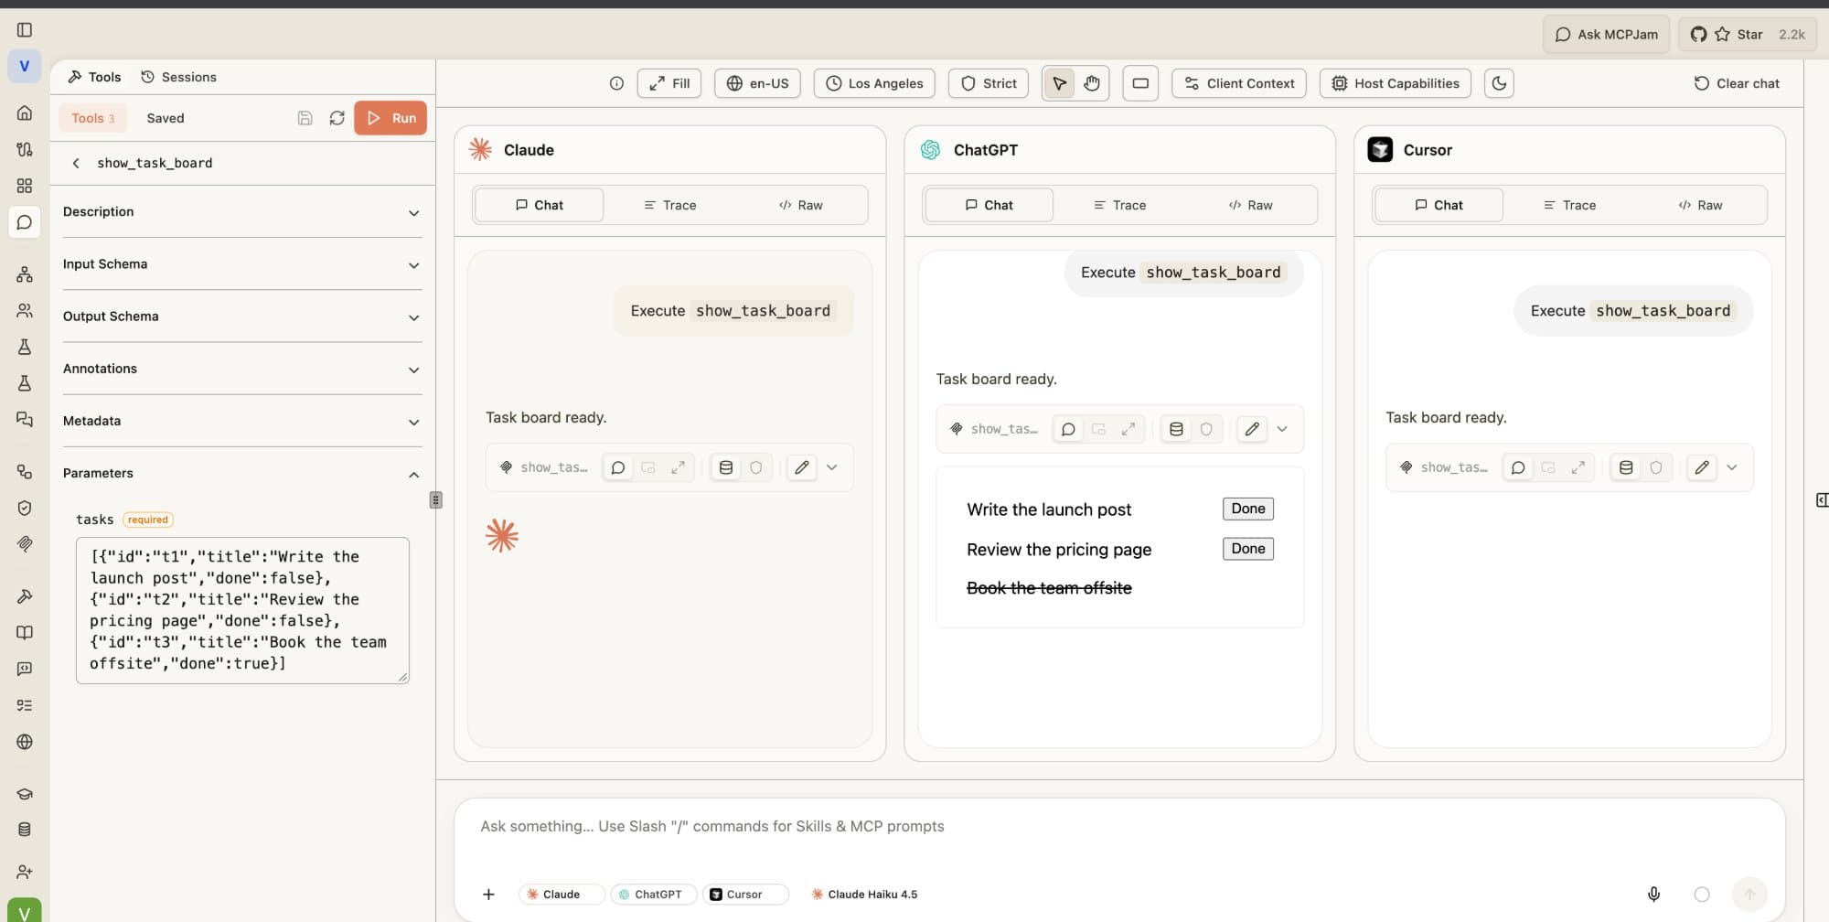1829x922 pixels.
Task: Select the hand touch tool
Action: [1091, 83]
